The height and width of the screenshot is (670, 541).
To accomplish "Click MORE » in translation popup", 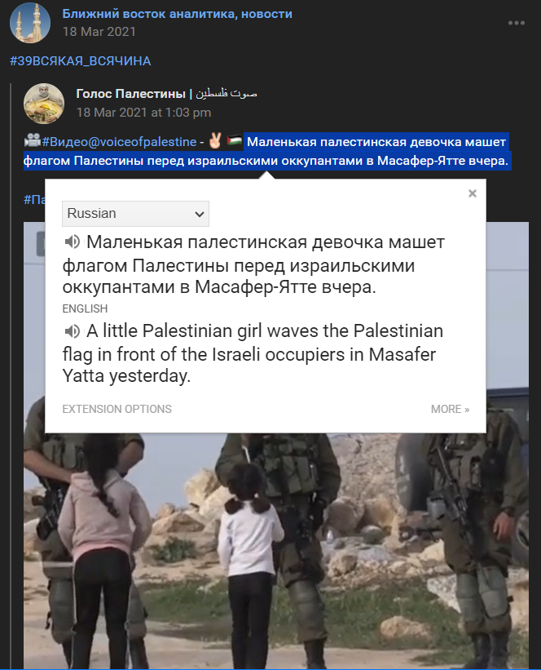I will pyautogui.click(x=450, y=409).
